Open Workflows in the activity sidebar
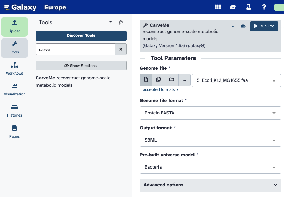This screenshot has width=284, height=197. pyautogui.click(x=15, y=69)
